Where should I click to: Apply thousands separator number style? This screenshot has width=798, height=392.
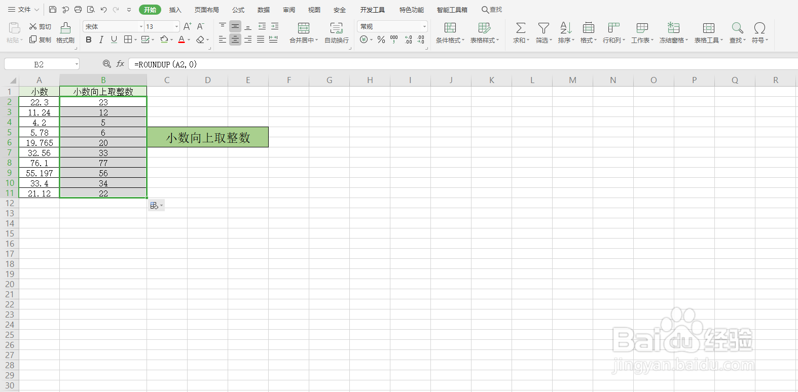click(x=394, y=40)
